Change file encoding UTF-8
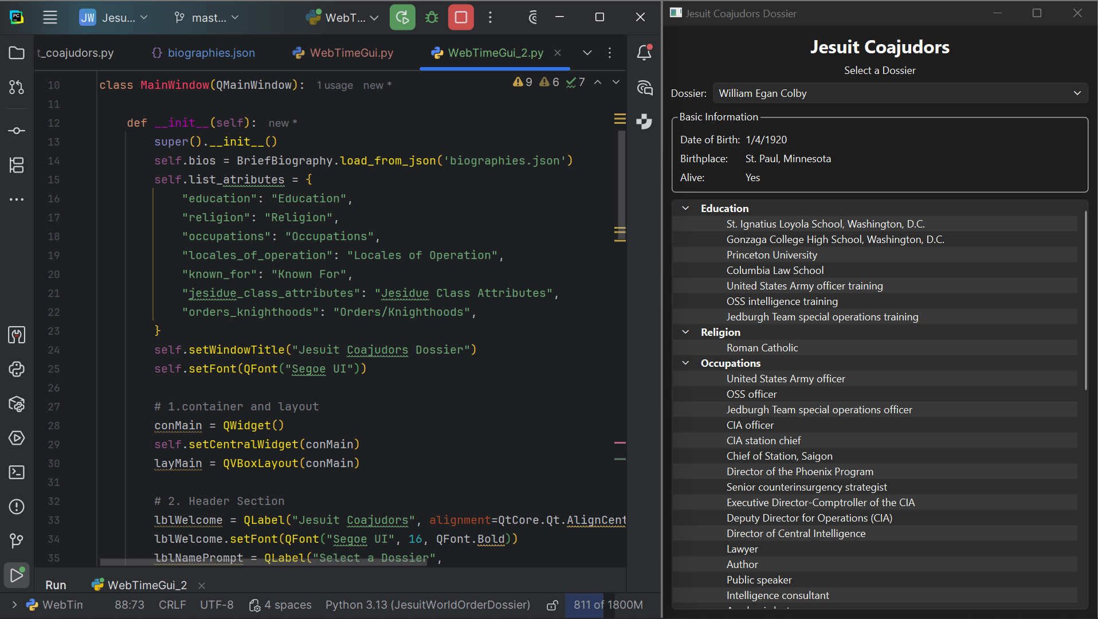The image size is (1098, 619). (x=217, y=605)
